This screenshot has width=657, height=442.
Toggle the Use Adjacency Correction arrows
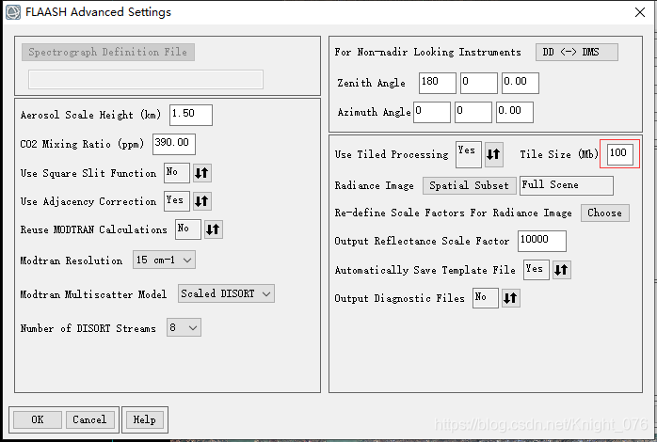[x=202, y=201]
